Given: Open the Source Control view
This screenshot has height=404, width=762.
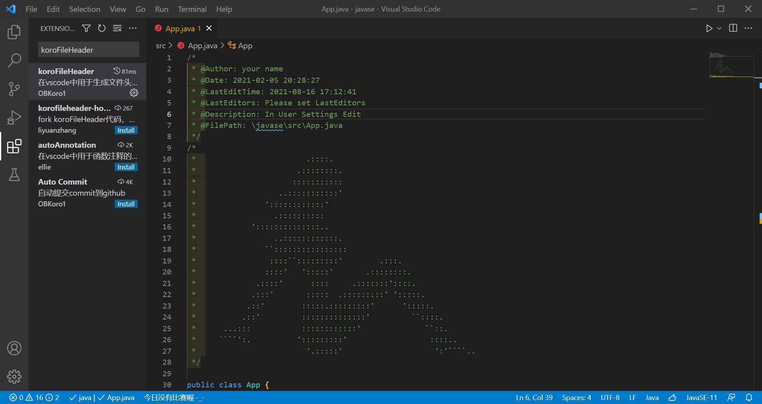Looking at the screenshot, I should click(14, 89).
